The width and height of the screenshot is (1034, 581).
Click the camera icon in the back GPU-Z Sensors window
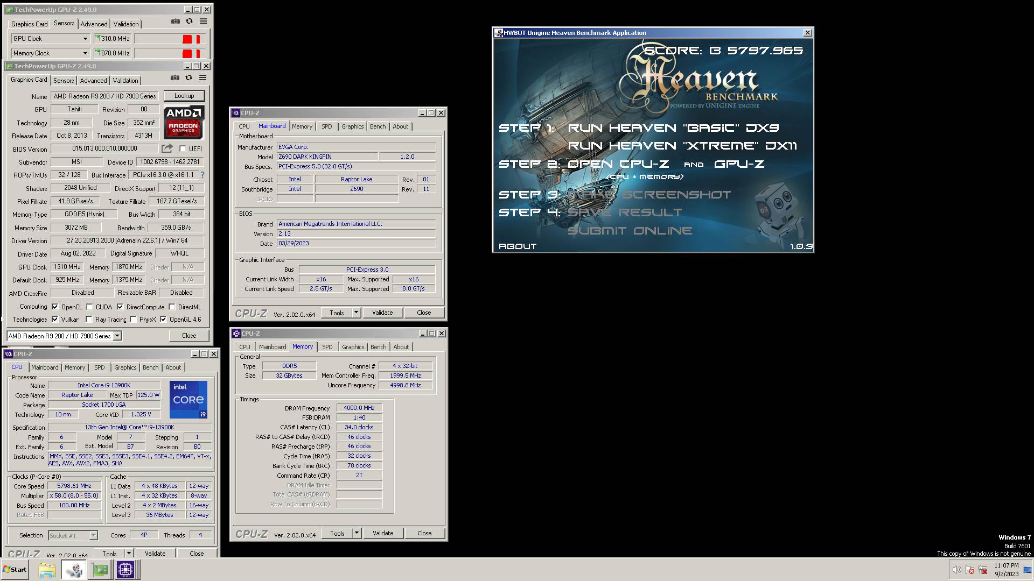tap(176, 22)
